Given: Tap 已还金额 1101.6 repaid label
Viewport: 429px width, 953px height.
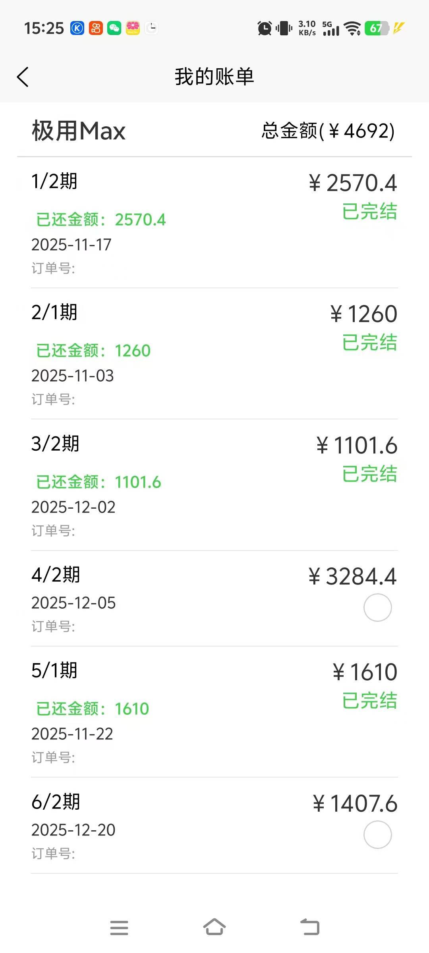Looking at the screenshot, I should (99, 482).
